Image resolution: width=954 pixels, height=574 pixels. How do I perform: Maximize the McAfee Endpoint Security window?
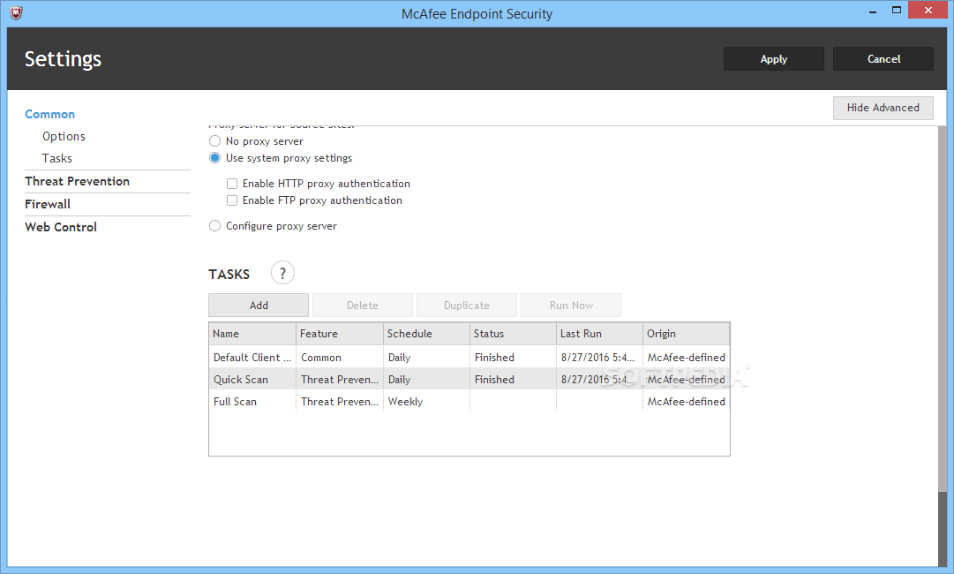tap(897, 11)
